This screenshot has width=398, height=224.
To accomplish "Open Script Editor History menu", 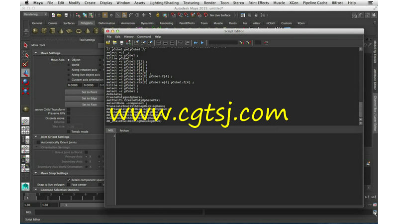I will click(129, 37).
